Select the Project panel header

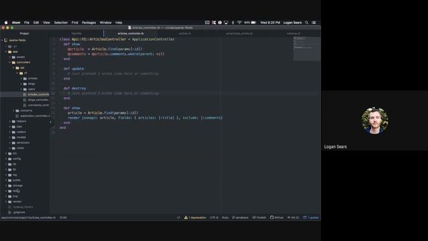tap(24, 33)
